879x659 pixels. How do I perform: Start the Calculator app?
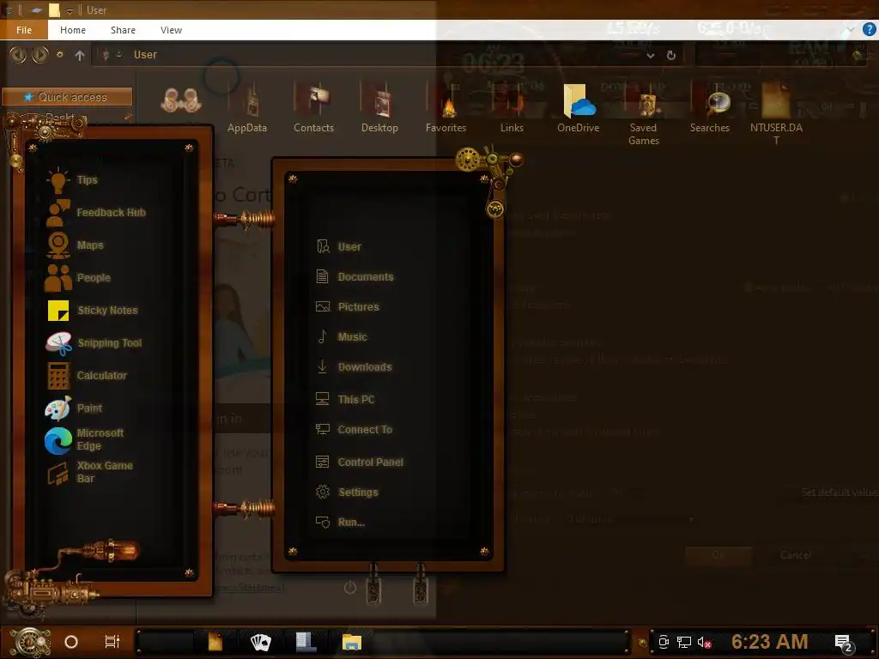coord(87,376)
